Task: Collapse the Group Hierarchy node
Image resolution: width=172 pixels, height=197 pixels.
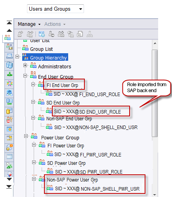Action: [x=17, y=57]
